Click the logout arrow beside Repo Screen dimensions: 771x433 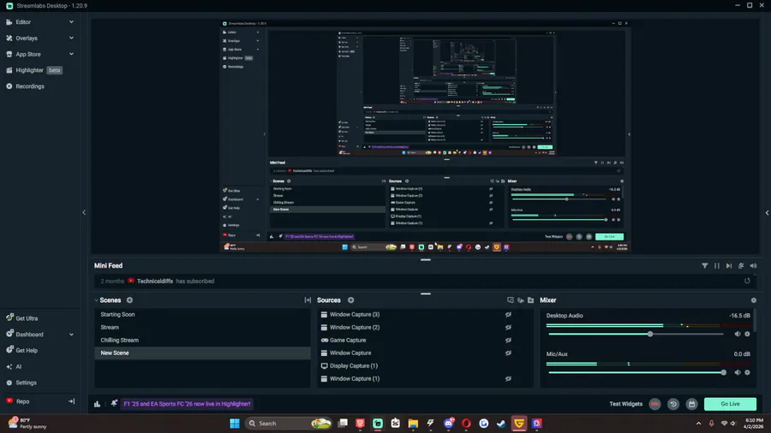tap(71, 401)
